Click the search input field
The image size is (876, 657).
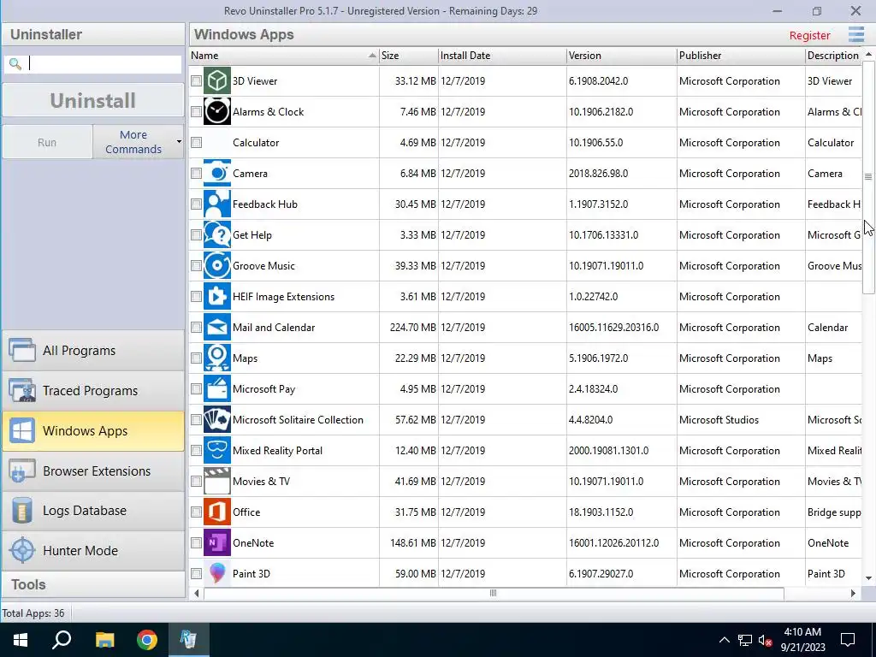click(92, 63)
